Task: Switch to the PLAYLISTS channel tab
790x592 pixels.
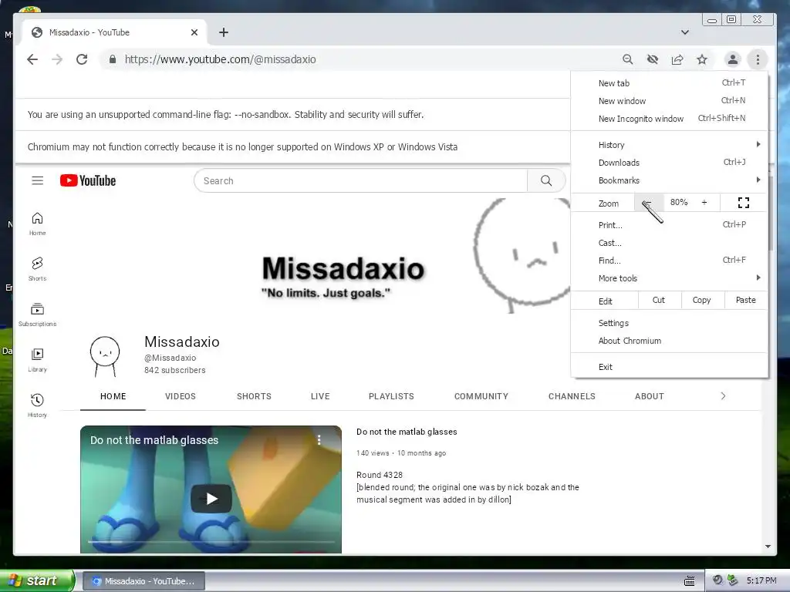Action: click(391, 396)
